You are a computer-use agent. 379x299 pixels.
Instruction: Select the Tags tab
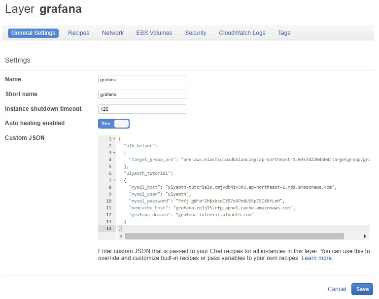(284, 33)
